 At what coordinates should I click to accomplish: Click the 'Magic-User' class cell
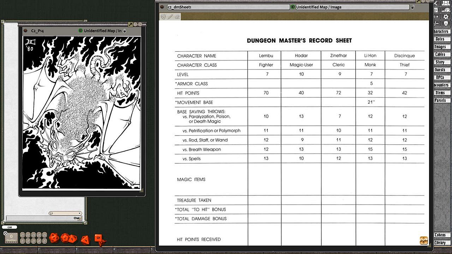click(x=301, y=65)
